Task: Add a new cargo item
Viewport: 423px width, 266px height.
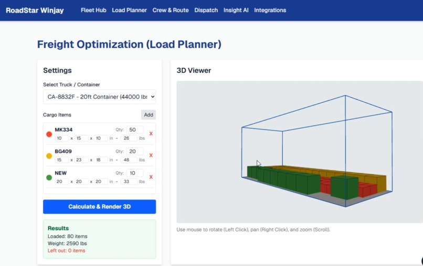Action: pyautogui.click(x=149, y=115)
